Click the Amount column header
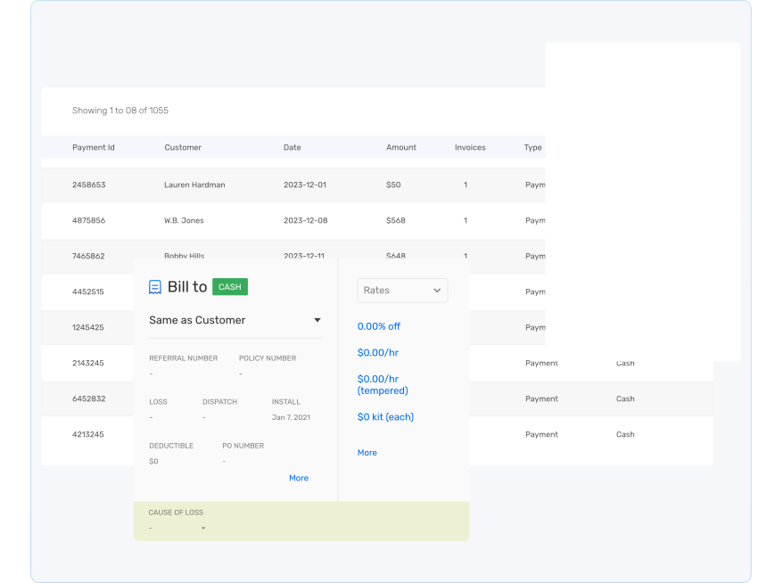 (401, 147)
